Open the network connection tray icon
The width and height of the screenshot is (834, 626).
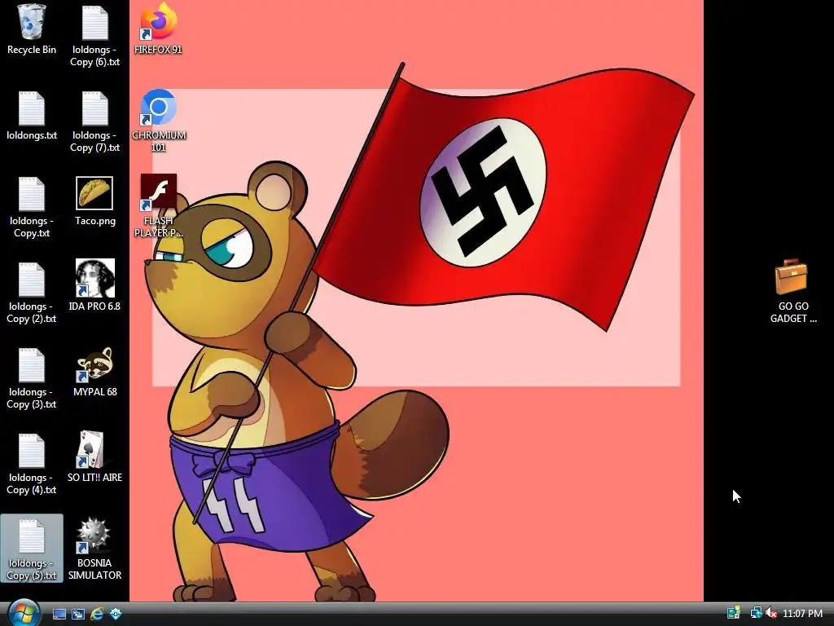755,613
